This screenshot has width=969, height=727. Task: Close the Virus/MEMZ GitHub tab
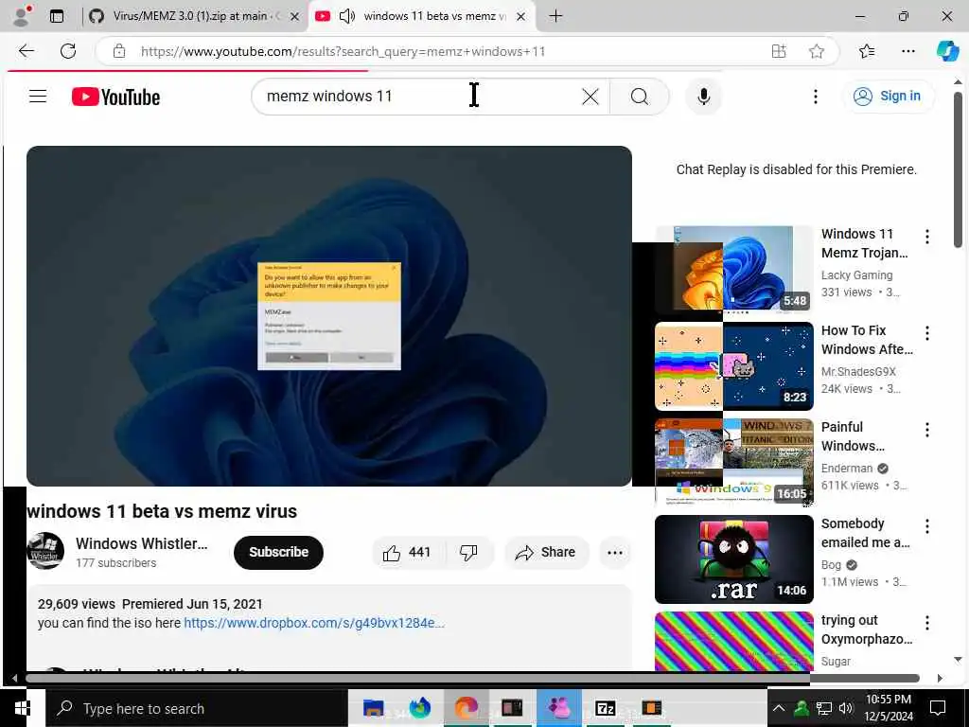click(295, 17)
